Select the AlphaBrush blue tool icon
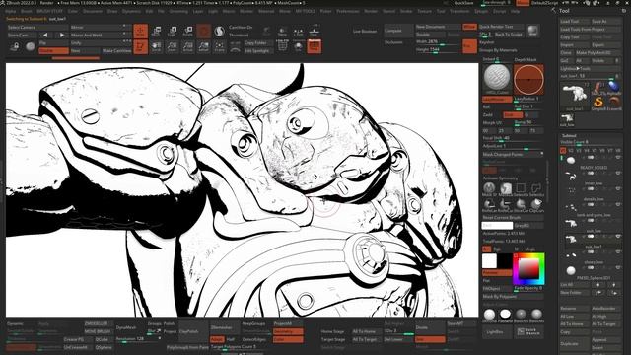The height and width of the screenshot is (355, 631). pos(614,87)
